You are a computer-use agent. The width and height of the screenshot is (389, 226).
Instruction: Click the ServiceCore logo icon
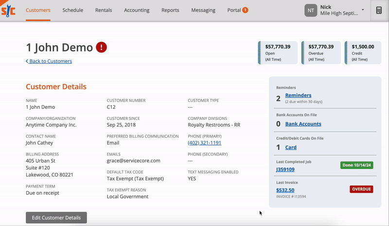tap(8, 11)
